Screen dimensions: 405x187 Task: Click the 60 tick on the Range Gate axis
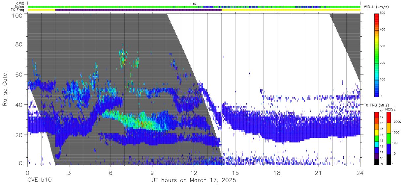[x=19, y=74]
